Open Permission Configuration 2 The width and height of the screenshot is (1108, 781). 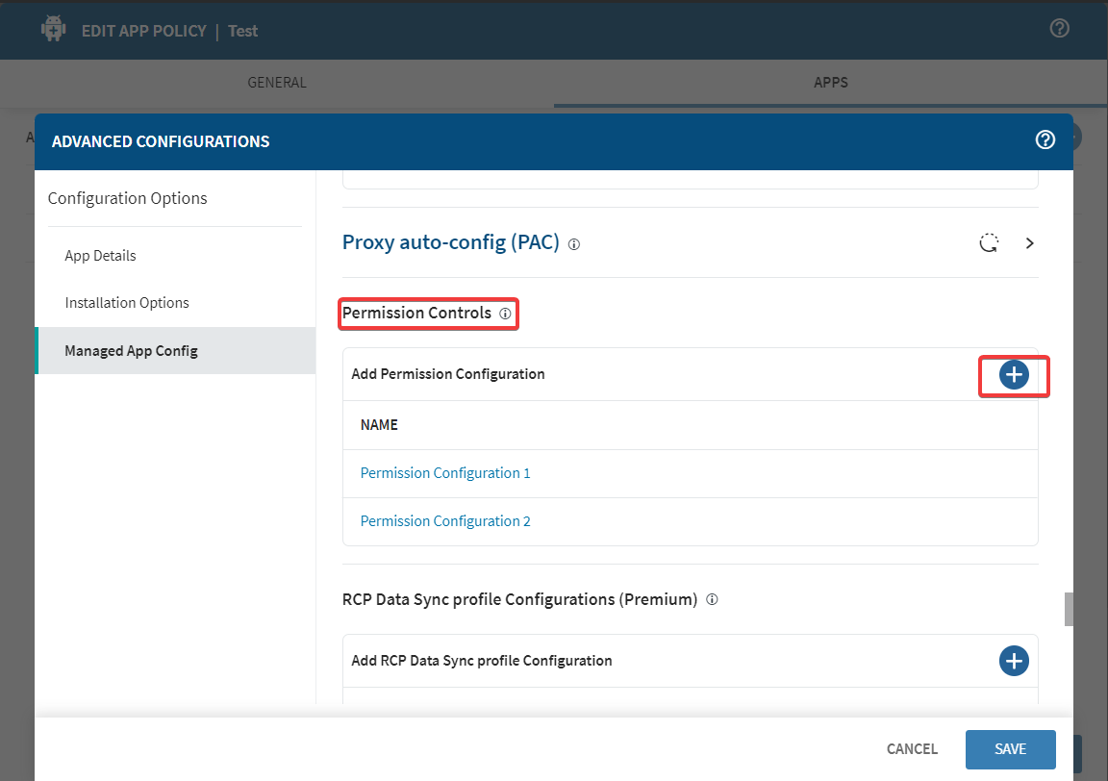click(x=445, y=521)
